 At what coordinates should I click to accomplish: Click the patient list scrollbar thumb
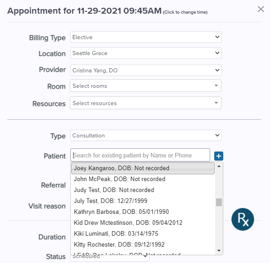tap(219, 202)
